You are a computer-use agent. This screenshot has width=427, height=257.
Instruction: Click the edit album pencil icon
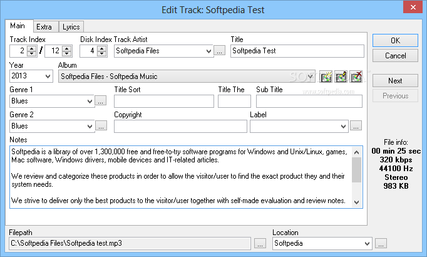coord(341,77)
